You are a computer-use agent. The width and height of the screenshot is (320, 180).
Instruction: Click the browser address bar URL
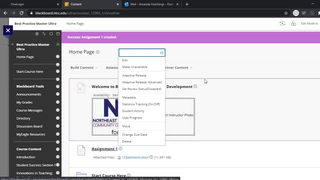[x=77, y=13]
